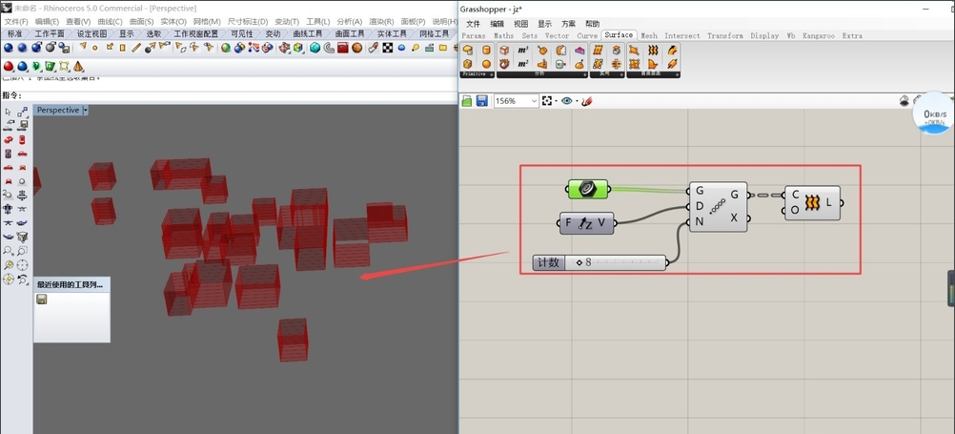Switch to the 曲线工具 toolbar tab

(307, 33)
